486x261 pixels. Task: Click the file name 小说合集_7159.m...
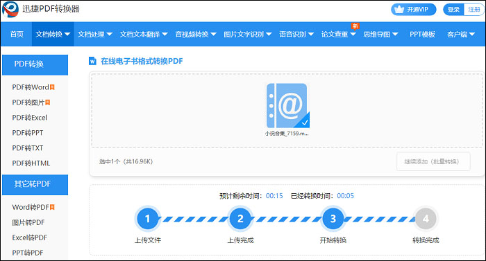287,134
